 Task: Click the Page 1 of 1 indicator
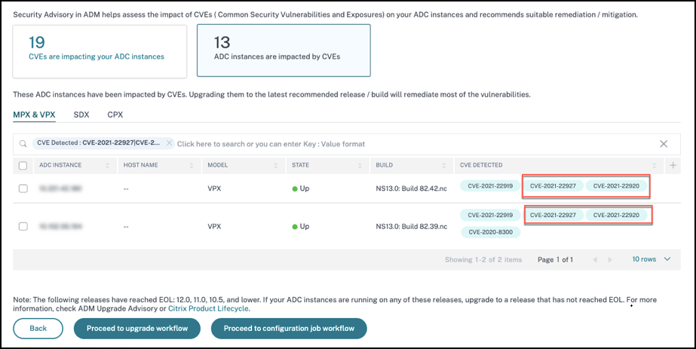[x=555, y=259]
